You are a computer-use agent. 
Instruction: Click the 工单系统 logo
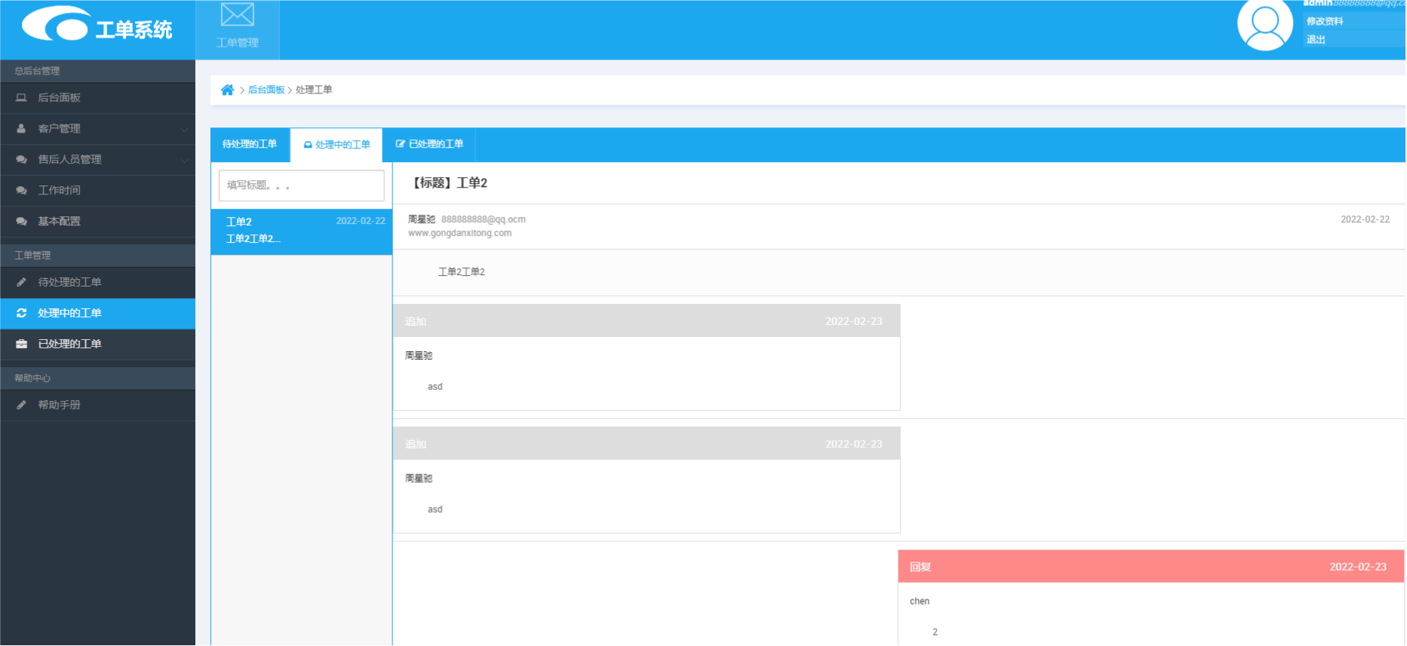(97, 27)
